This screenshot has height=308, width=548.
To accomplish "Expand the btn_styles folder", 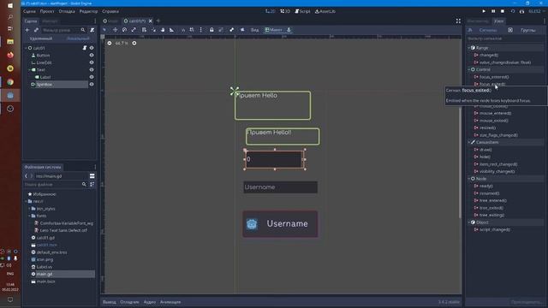I will [29, 209].
